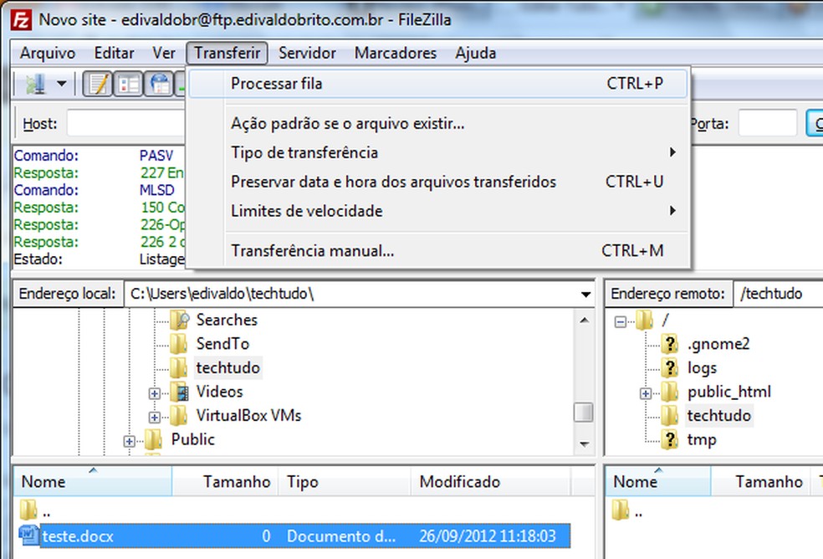The height and width of the screenshot is (559, 823).
Task: Expand the public_html remote folder node
Action: pyautogui.click(x=646, y=393)
